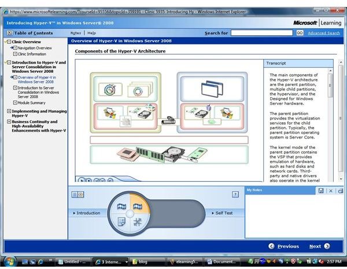Click the Transcript panel header
Screen dimensions: 347x269
[x=298, y=63]
